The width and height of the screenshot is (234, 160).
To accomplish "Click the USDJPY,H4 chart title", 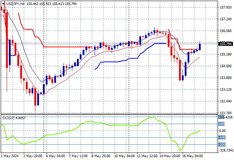I will 15,4.
